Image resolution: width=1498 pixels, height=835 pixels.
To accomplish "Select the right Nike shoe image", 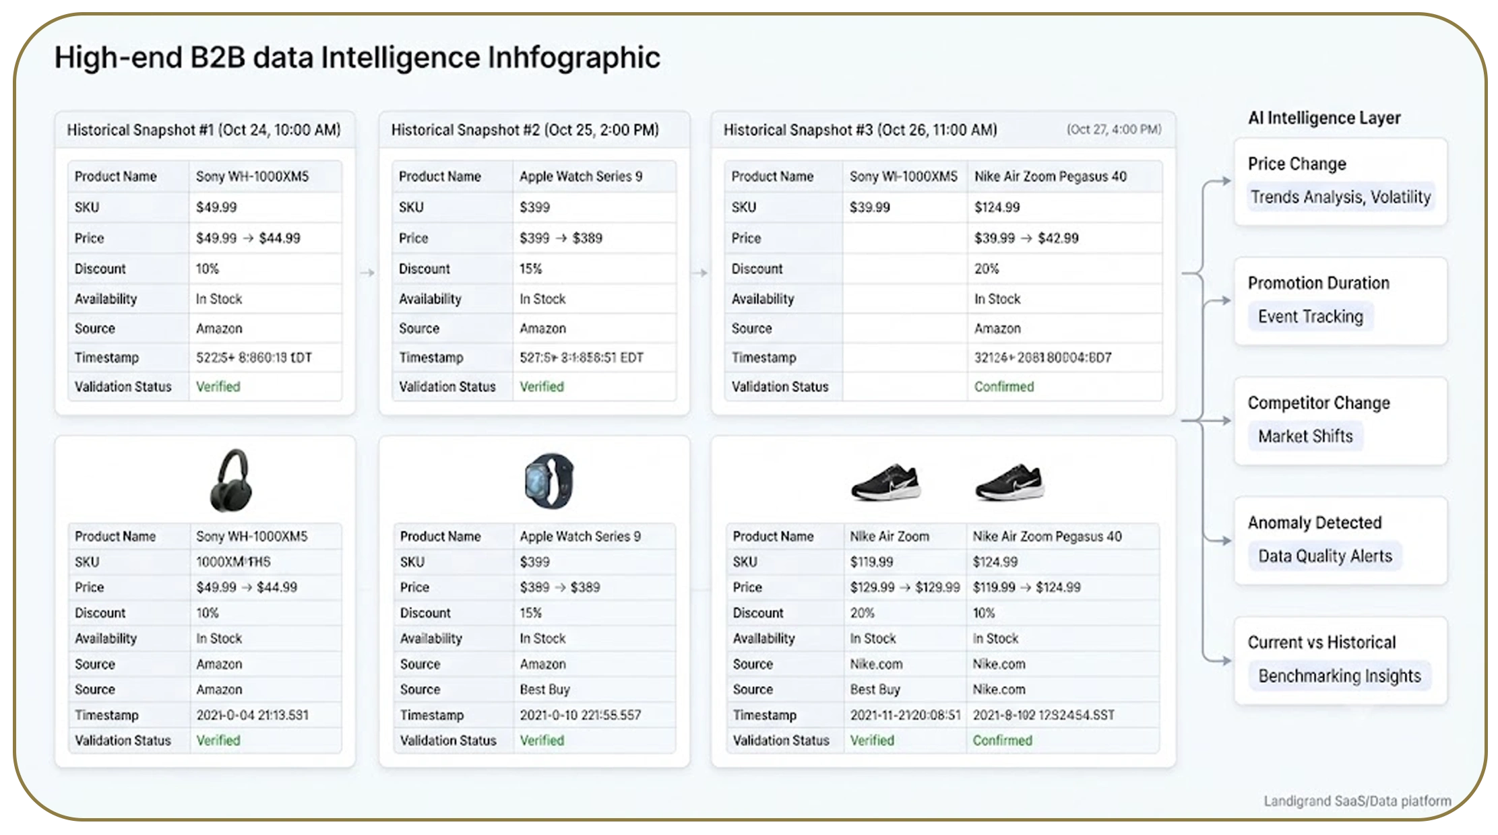I will point(1009,482).
